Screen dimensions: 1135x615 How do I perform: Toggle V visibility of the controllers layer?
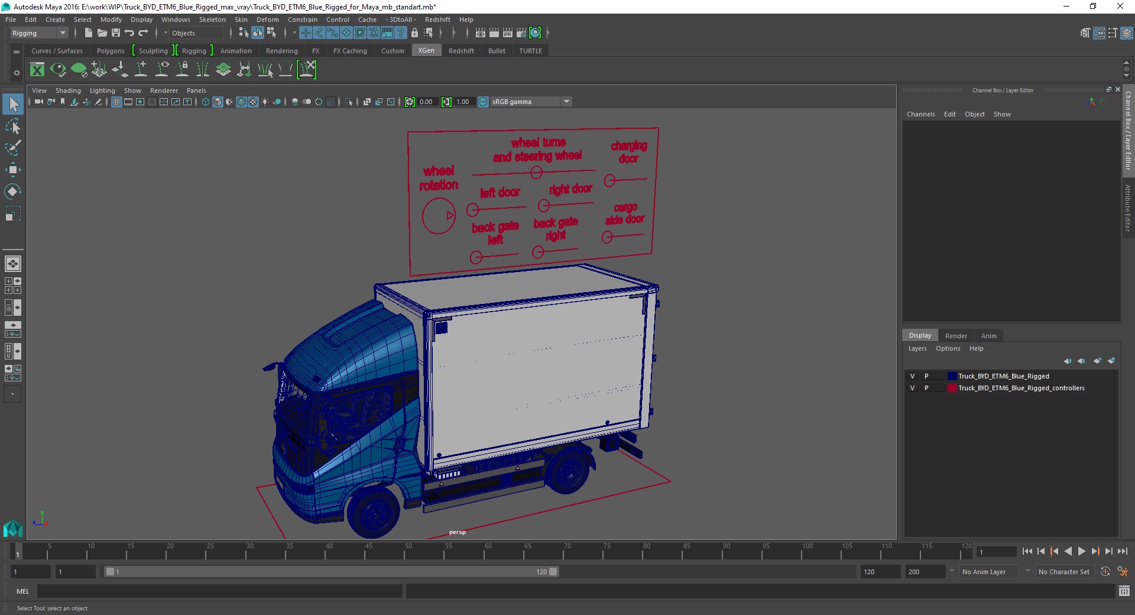click(x=912, y=388)
